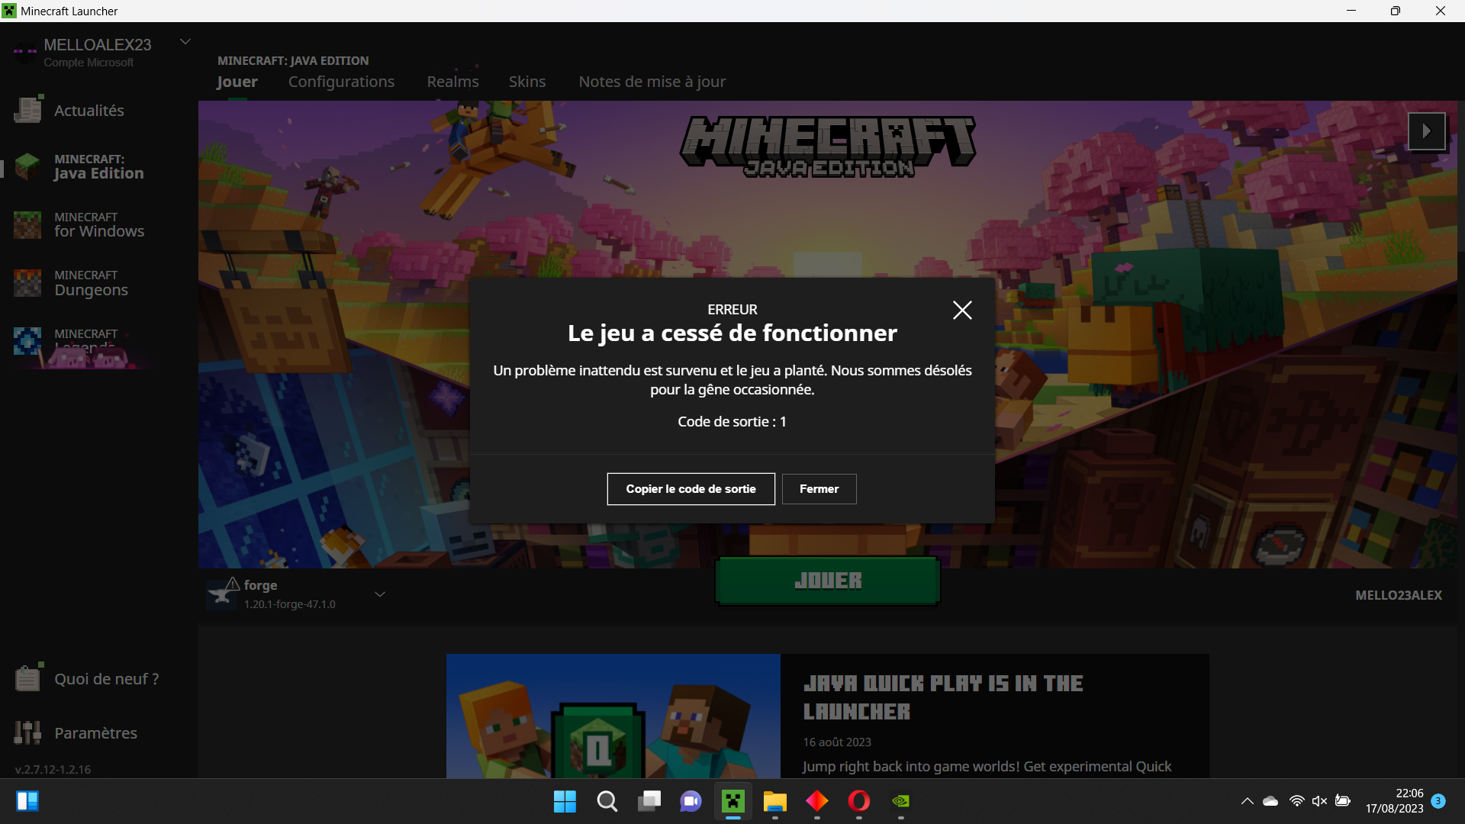Close the error dialog with the X icon
Screen dimensions: 1465x824
tap(962, 310)
